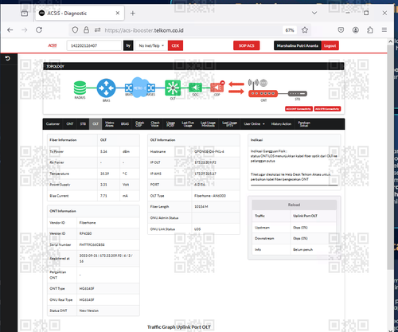Image resolution: width=398 pixels, height=332 pixels.
Task: Open a new browser tab
Action: click(x=133, y=14)
